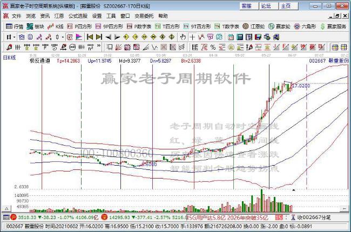The height and width of the screenshot is (232, 351).
Task: Click the 日K线 label on chart
Action: click(9, 58)
